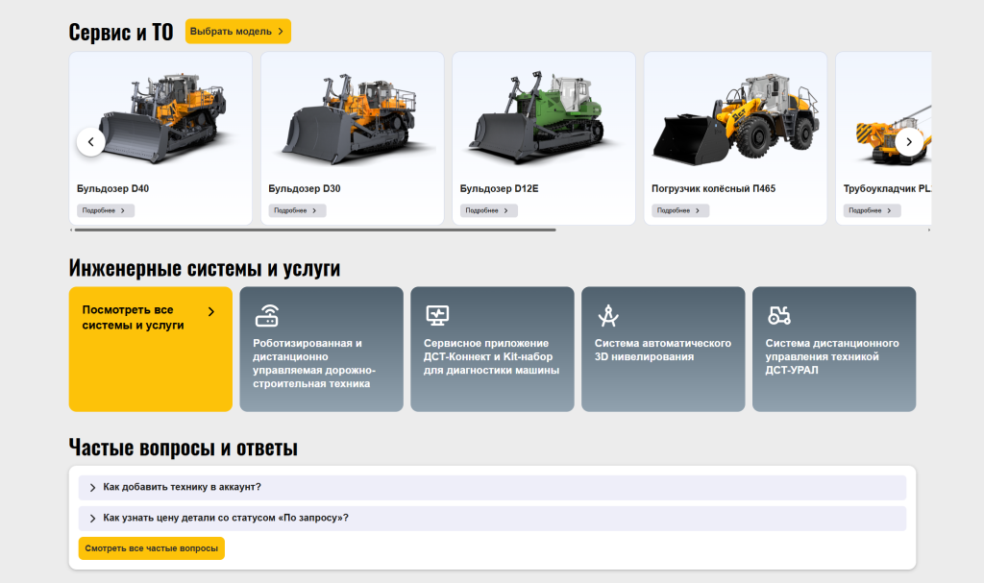This screenshot has height=583, width=984.
Task: Click arrow in 'Посмотреть все системы и услуги' card
Action: [211, 311]
